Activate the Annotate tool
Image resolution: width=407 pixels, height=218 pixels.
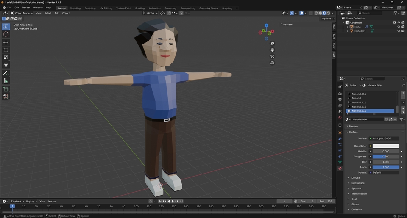point(6,74)
